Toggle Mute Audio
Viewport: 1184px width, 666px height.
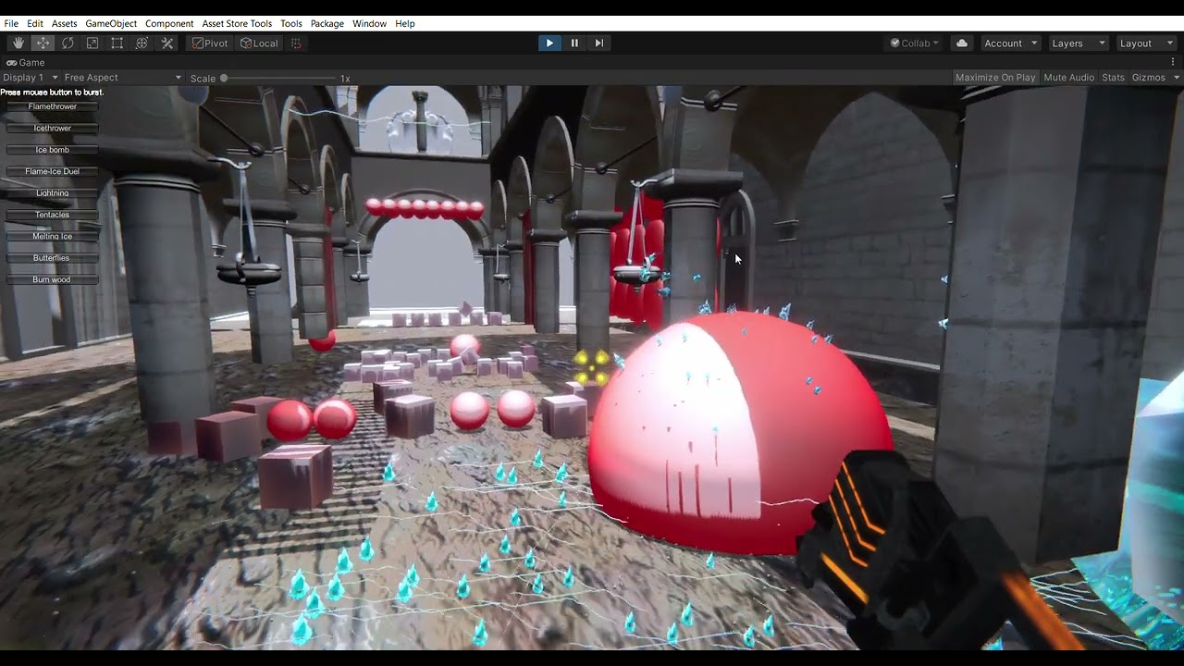tap(1069, 78)
